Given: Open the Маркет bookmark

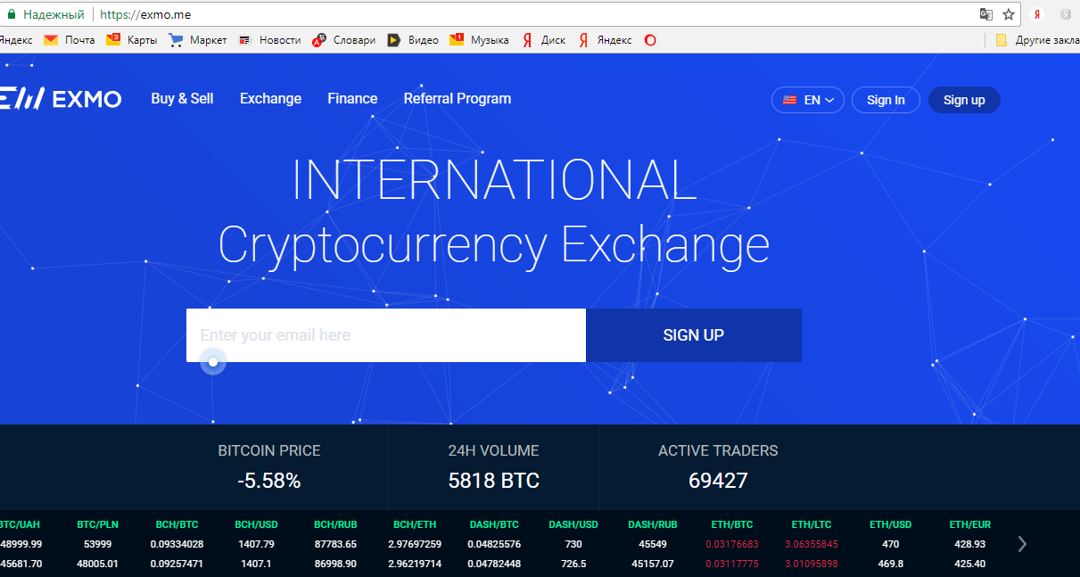Looking at the screenshot, I should click(x=198, y=40).
